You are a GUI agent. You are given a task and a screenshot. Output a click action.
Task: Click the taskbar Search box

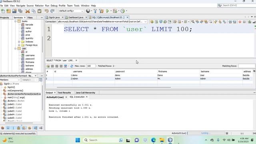[x=103, y=140]
